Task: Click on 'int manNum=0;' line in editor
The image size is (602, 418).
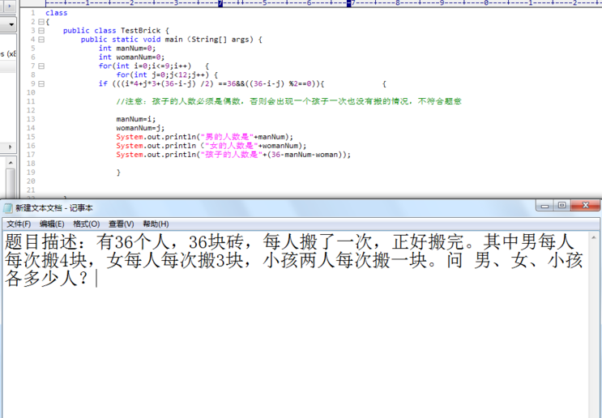Action: click(x=127, y=49)
